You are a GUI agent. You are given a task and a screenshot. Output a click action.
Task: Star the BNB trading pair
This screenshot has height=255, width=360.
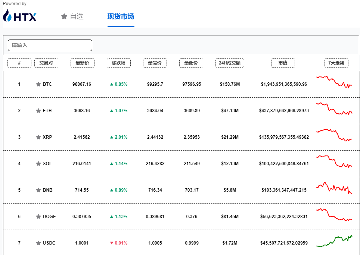click(x=38, y=190)
